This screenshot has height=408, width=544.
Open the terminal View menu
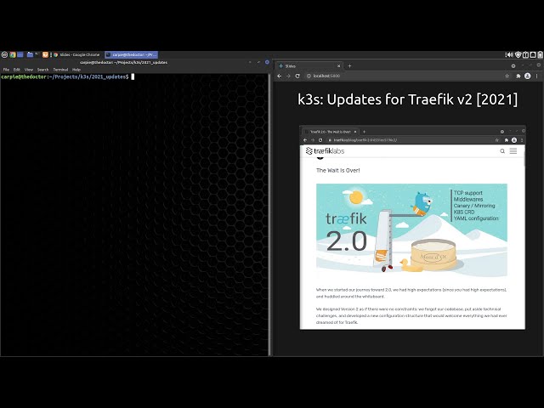tap(29, 70)
